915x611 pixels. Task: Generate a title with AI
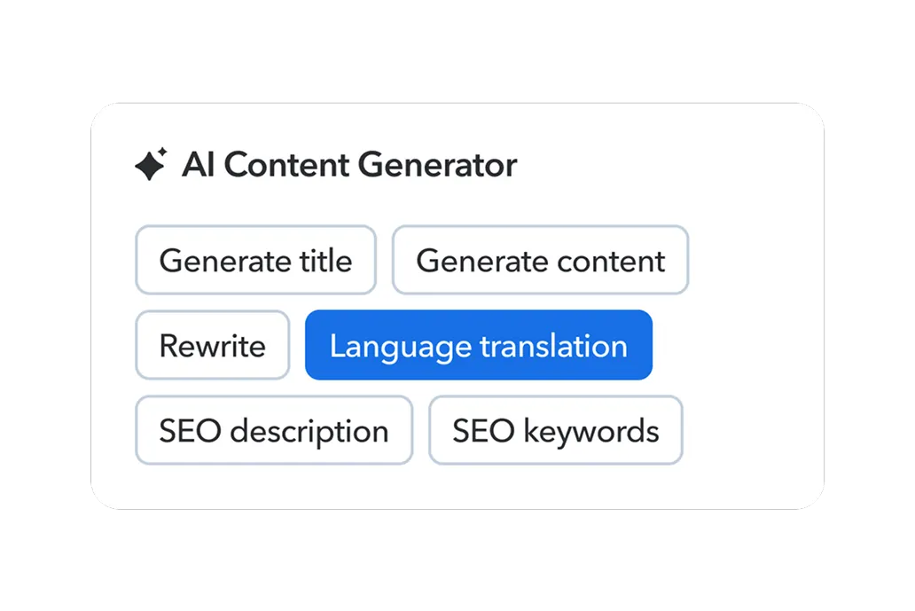(255, 261)
